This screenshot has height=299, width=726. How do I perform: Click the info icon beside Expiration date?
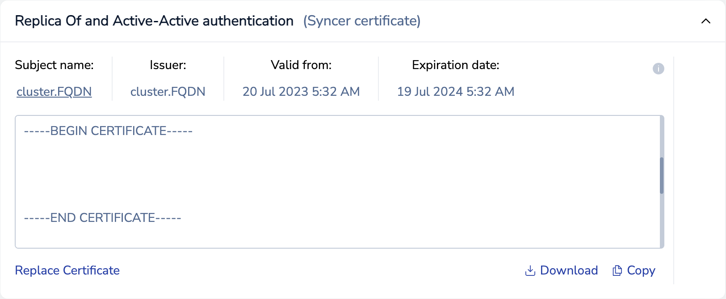point(658,69)
